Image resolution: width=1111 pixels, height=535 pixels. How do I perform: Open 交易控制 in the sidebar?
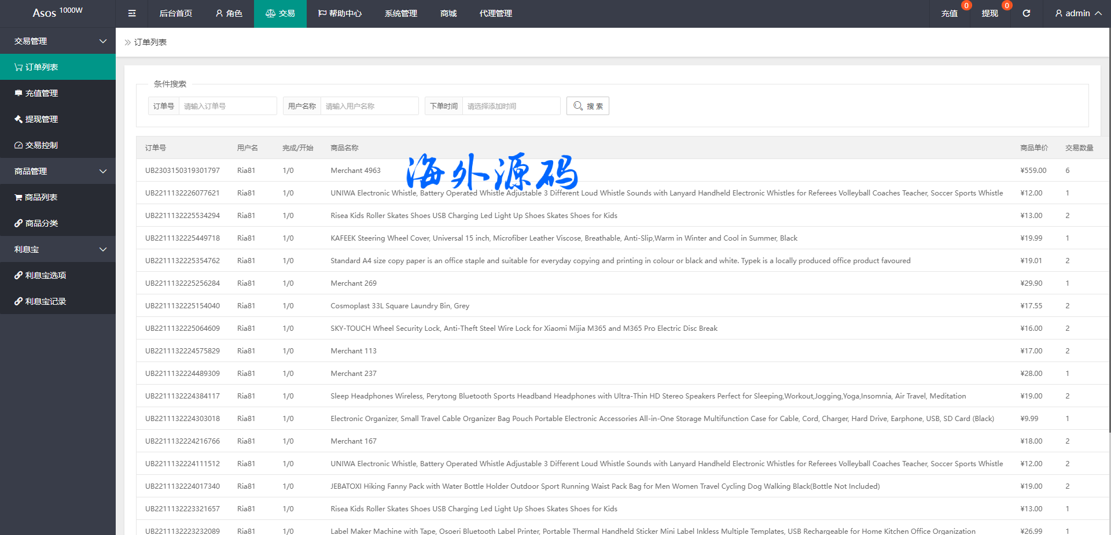(41, 145)
